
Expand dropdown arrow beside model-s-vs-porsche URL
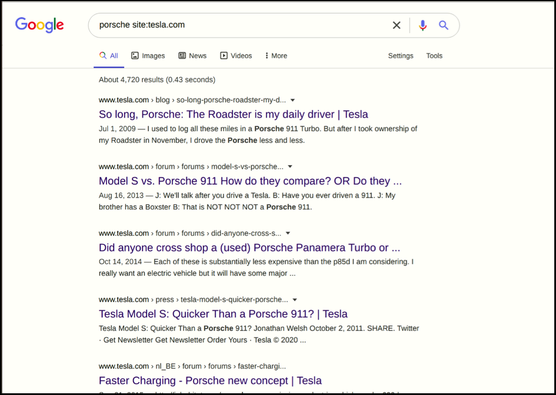point(290,167)
